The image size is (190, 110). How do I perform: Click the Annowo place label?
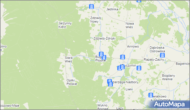click(133, 46)
